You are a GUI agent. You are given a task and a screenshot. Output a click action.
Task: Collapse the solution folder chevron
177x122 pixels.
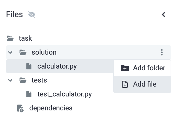tap(10, 52)
